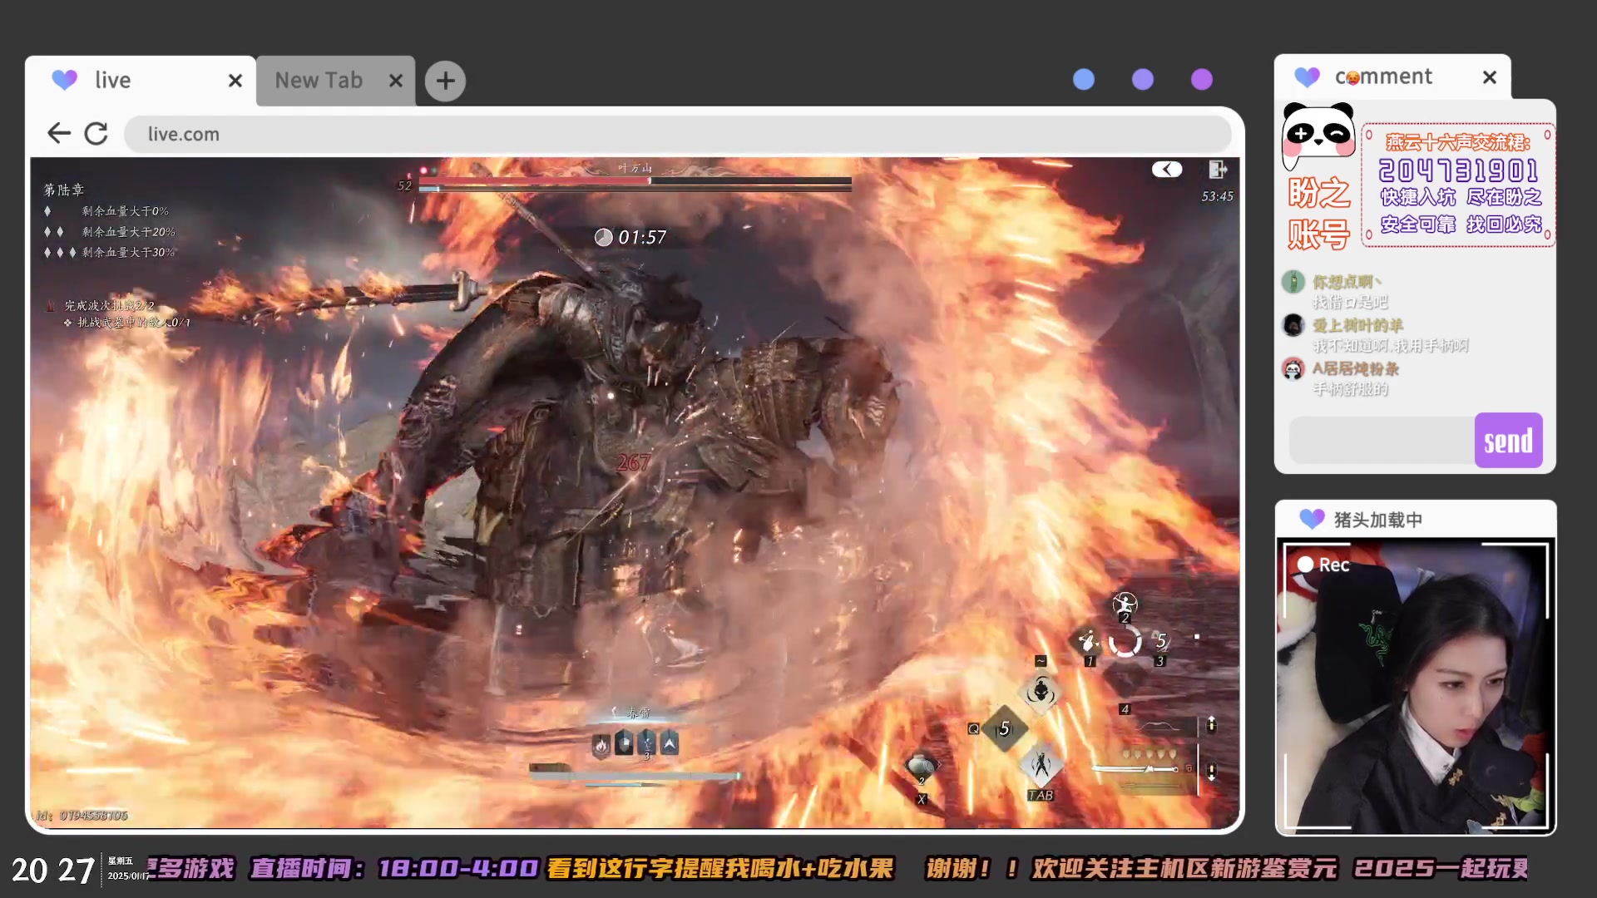Image resolution: width=1597 pixels, height=898 pixels.
Task: Click the Rec indicator on webcam
Action: pos(1323,565)
